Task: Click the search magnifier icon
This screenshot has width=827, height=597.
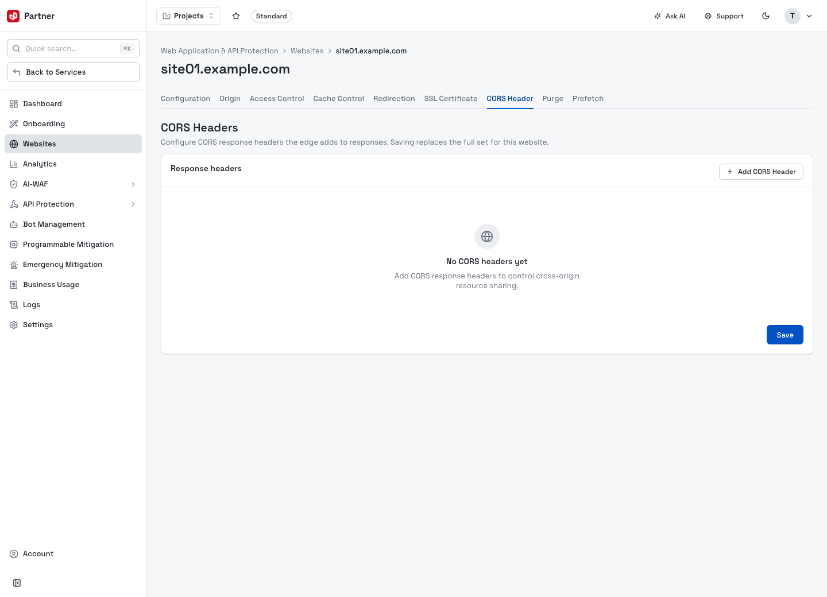Action: click(x=17, y=49)
